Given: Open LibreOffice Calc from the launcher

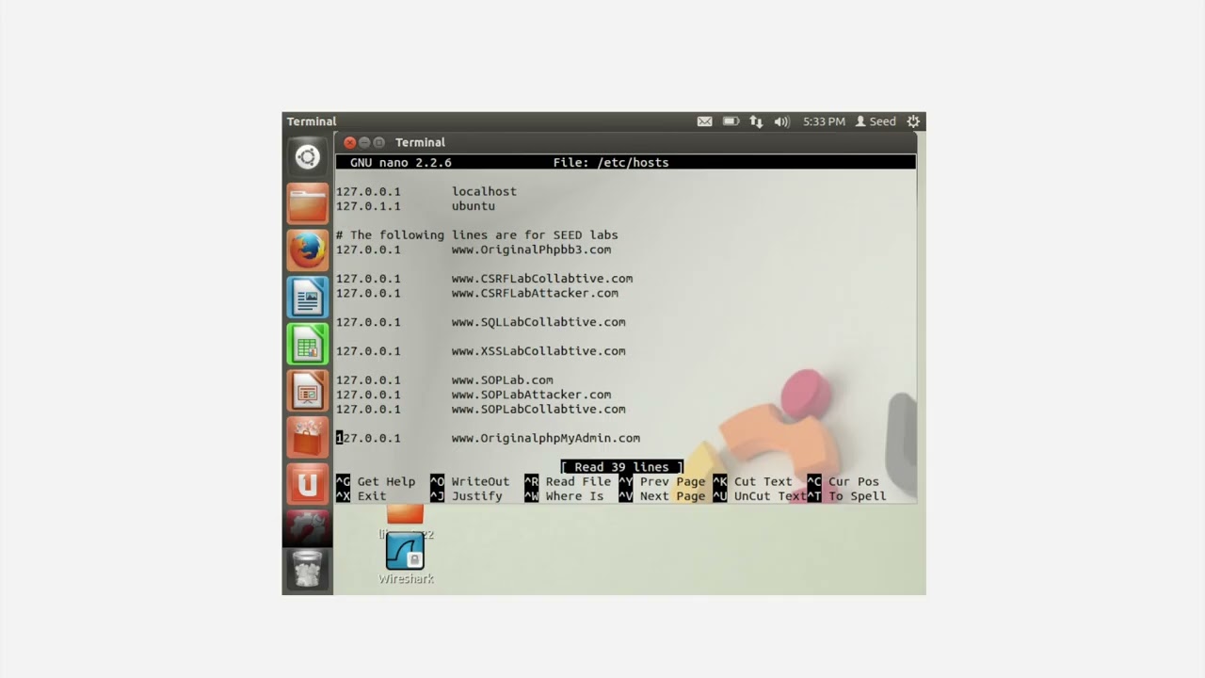Looking at the screenshot, I should point(307,345).
